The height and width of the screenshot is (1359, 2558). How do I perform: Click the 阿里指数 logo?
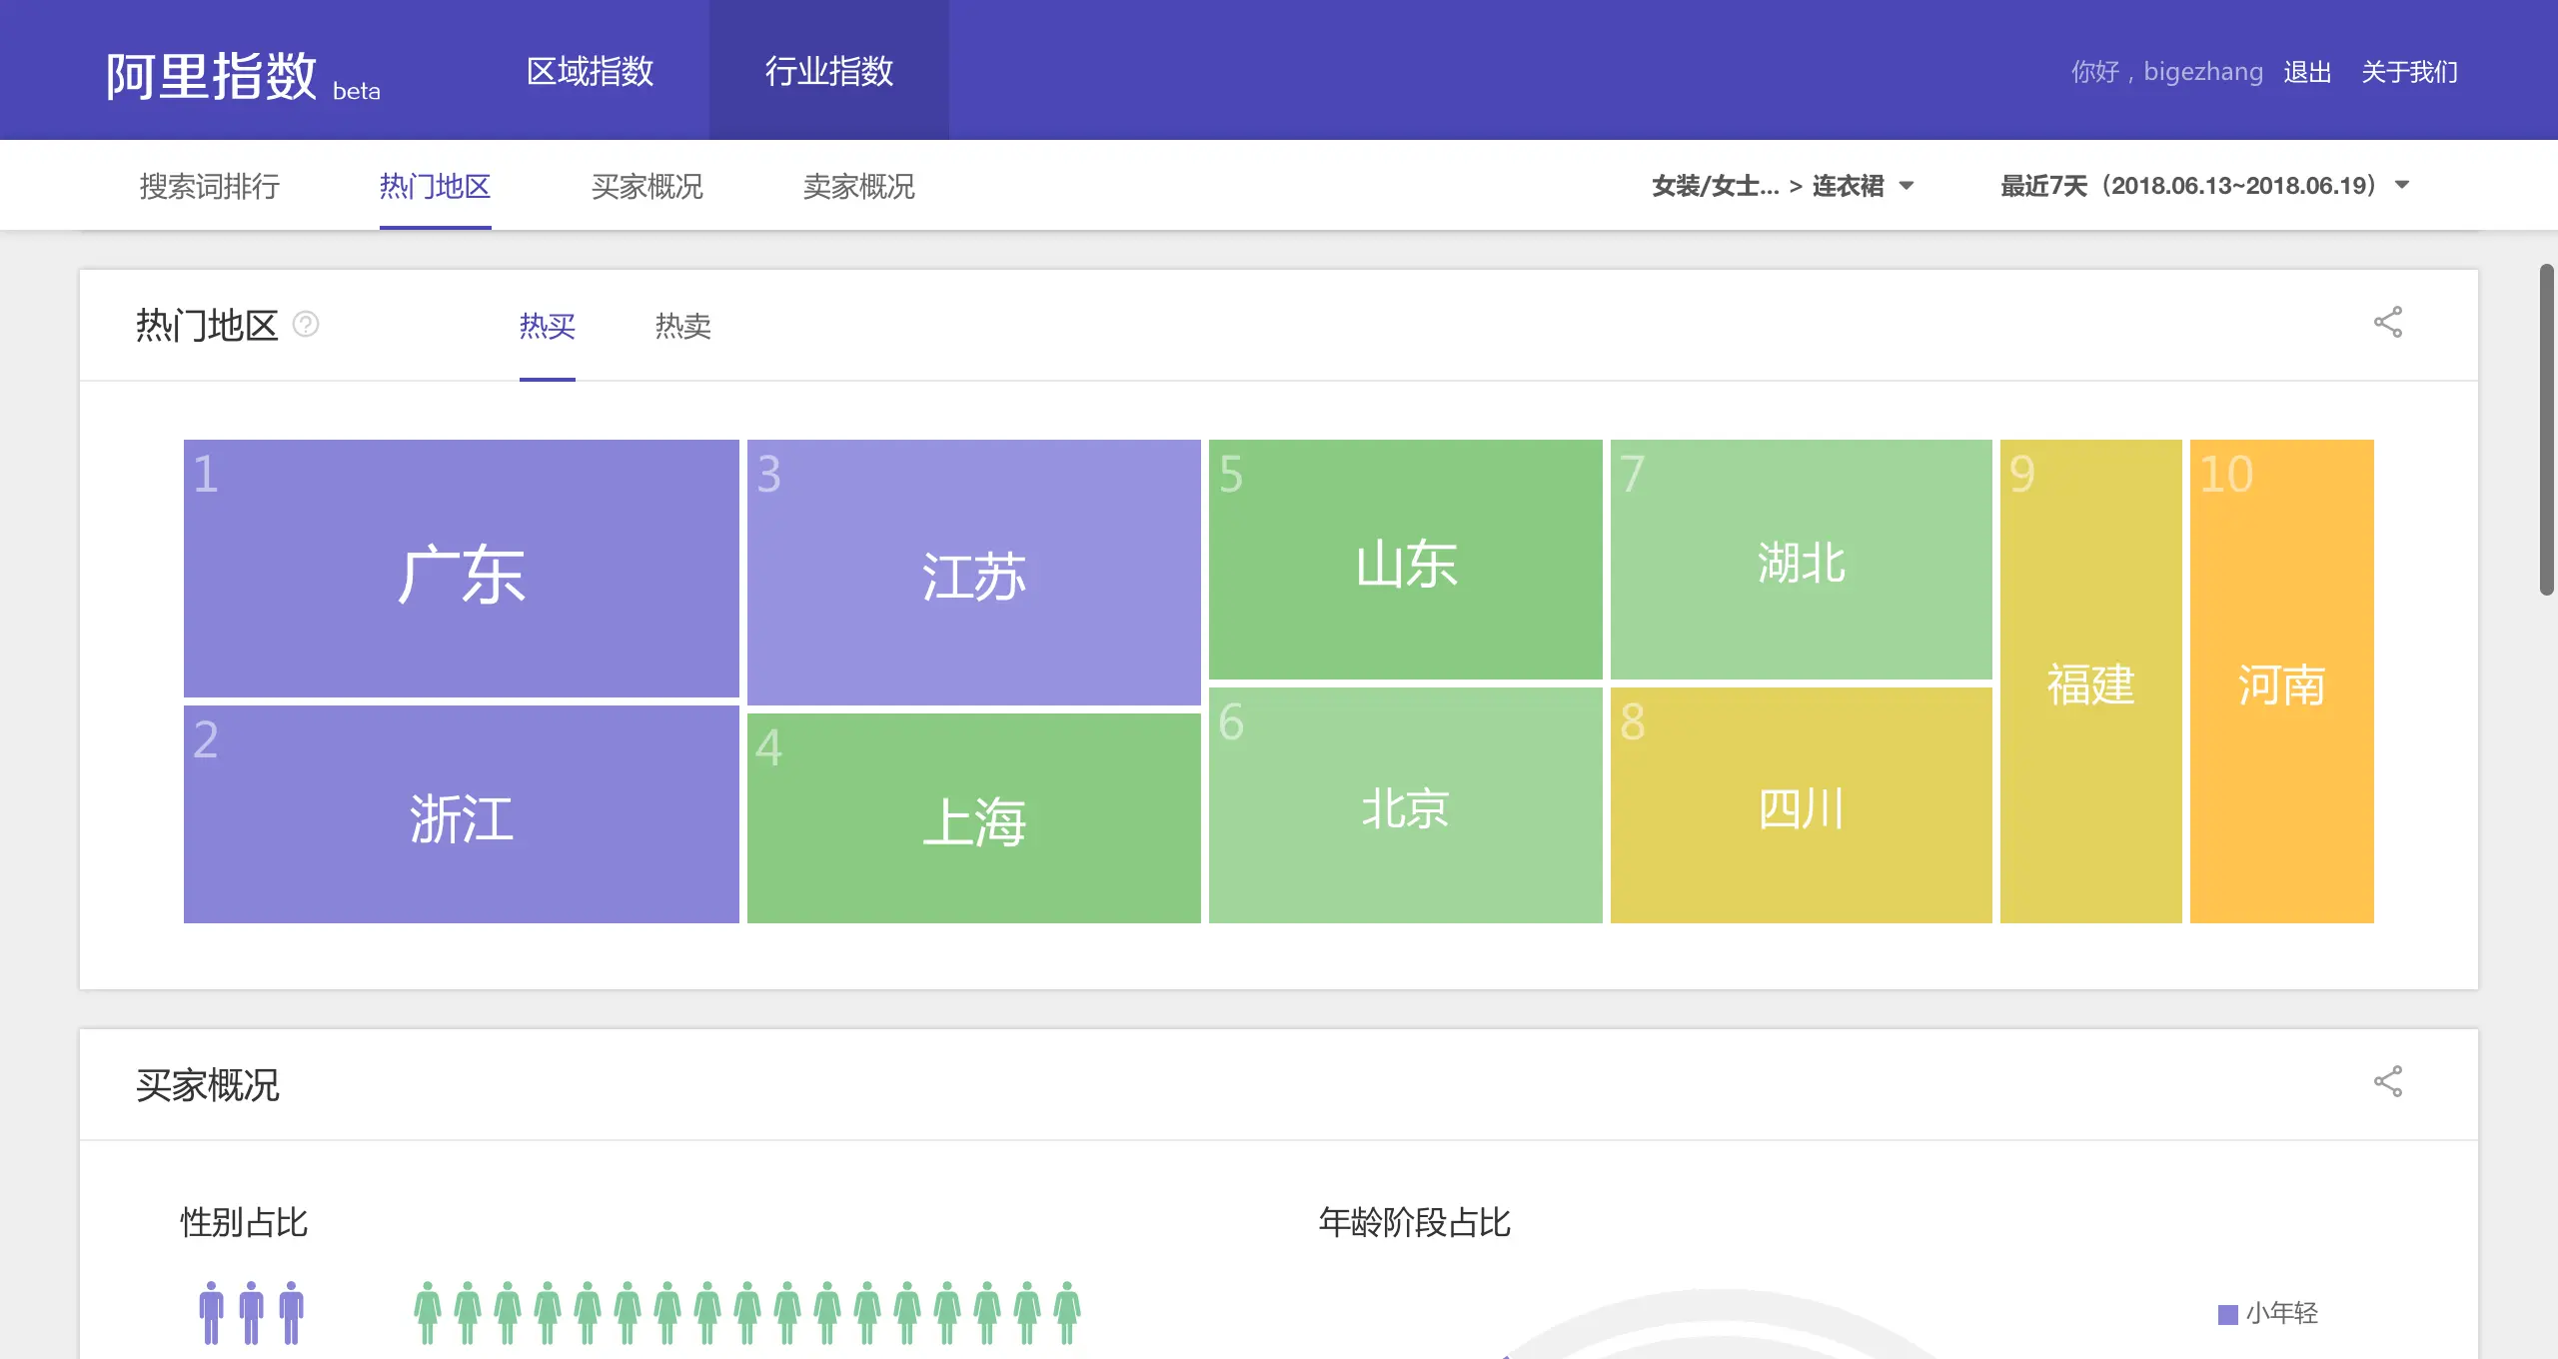pyautogui.click(x=212, y=75)
